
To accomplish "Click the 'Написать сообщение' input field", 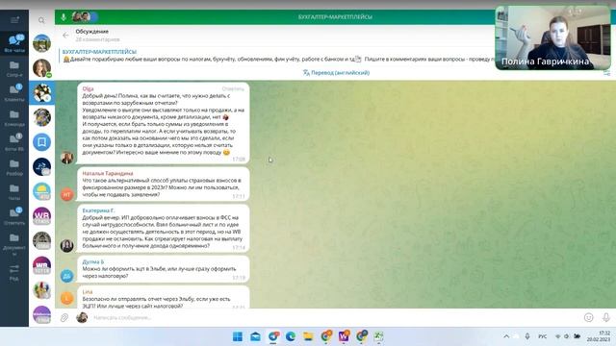I will pos(334,317).
